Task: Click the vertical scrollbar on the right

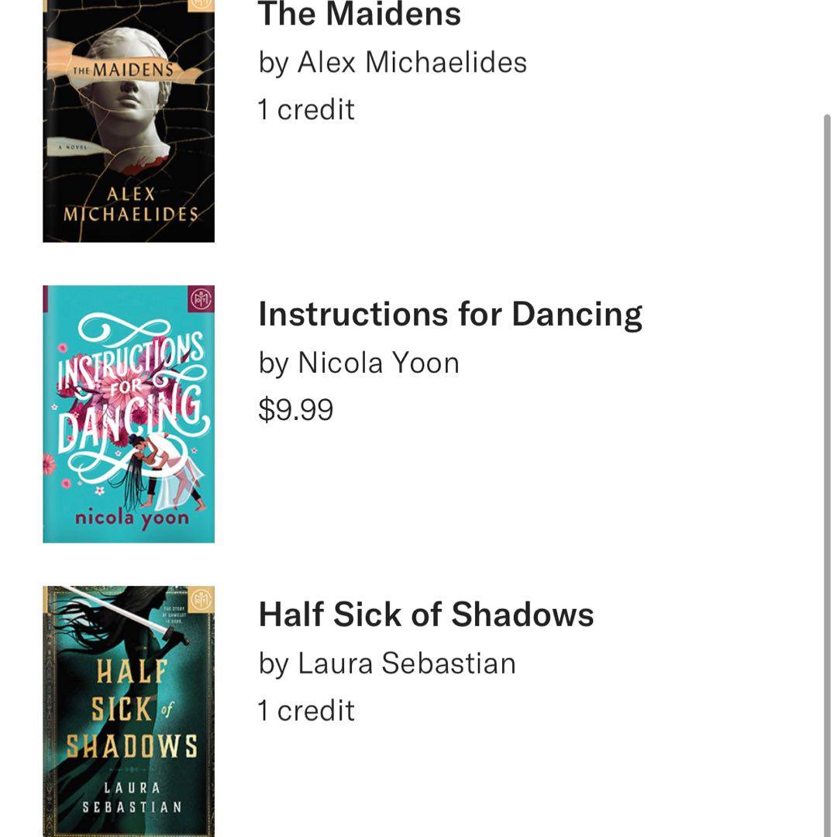Action: pos(826,465)
